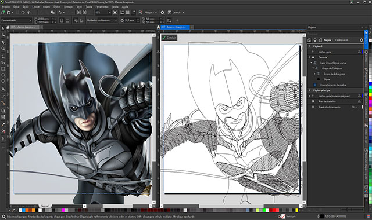
Task: Select the Parallel Dimension line tool
Action: (x=3, y=97)
